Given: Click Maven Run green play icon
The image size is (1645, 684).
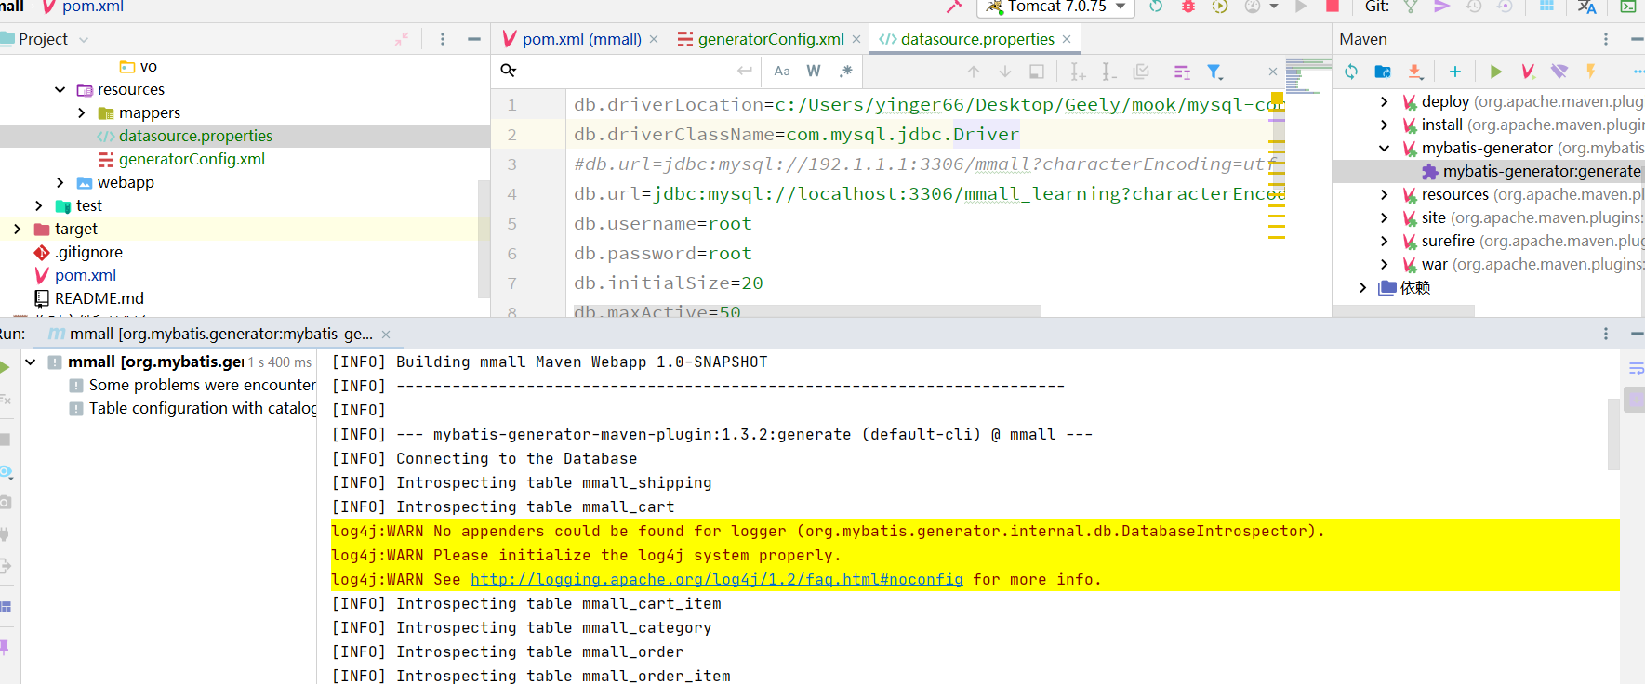Looking at the screenshot, I should coord(1496,72).
